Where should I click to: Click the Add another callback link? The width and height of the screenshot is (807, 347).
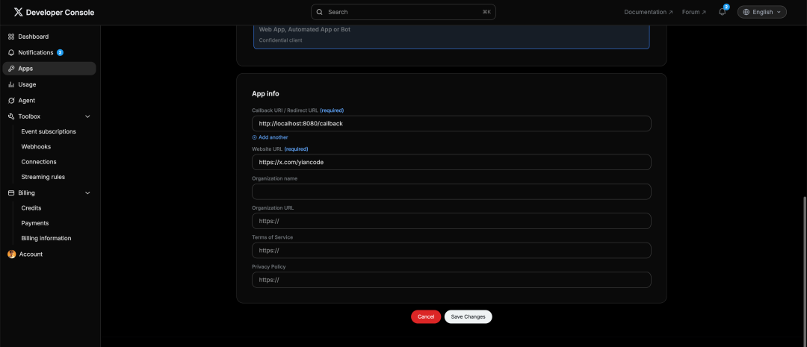point(270,137)
